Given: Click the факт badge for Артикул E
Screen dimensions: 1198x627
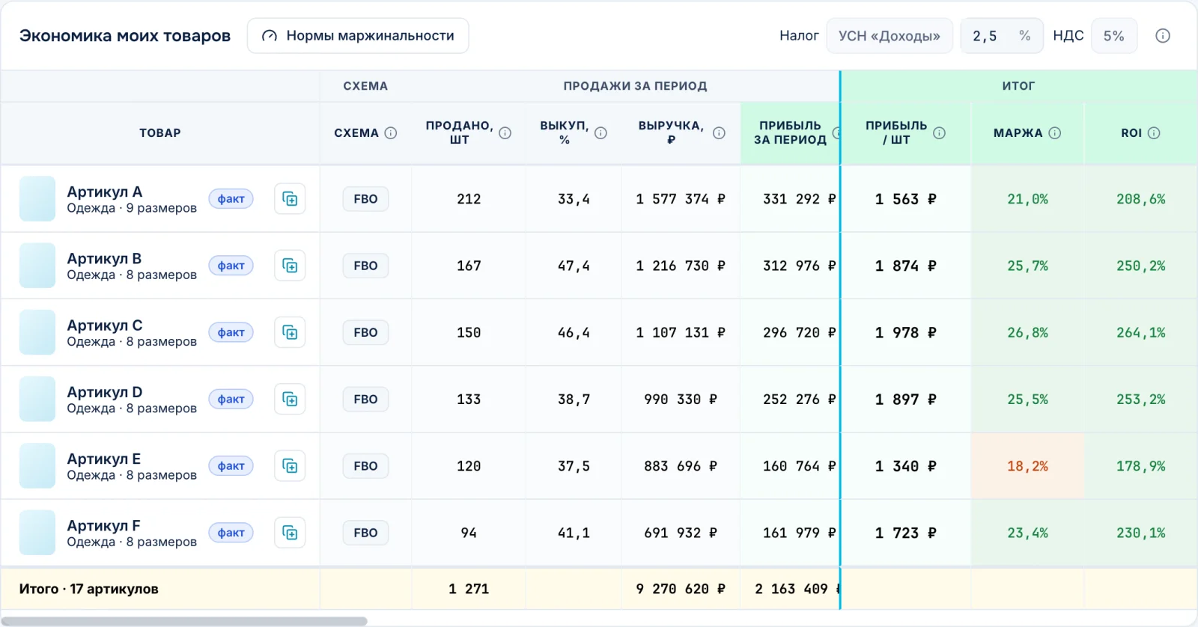Looking at the screenshot, I should [x=231, y=466].
